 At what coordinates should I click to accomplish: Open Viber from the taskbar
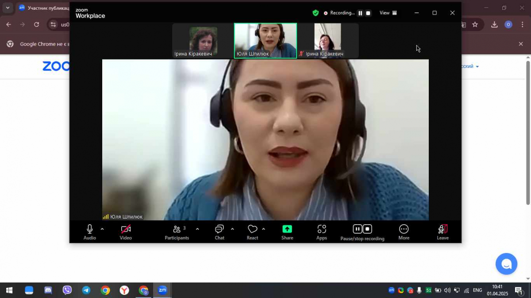(67, 290)
